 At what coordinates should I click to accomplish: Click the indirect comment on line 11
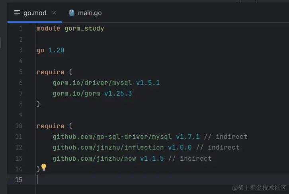[226, 137]
